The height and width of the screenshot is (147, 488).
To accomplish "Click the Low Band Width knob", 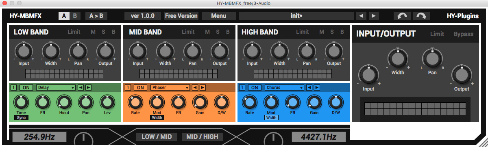I will 50,52.
